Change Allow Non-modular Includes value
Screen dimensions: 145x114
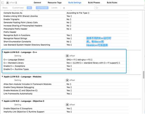pos(69,84)
